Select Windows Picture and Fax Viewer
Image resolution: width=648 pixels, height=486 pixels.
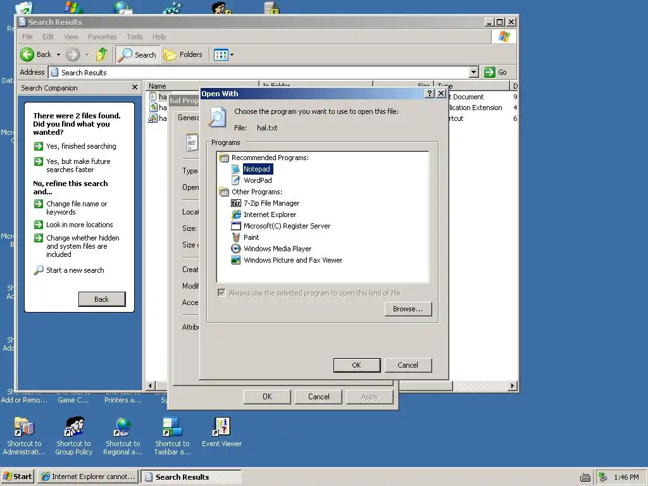click(x=292, y=260)
